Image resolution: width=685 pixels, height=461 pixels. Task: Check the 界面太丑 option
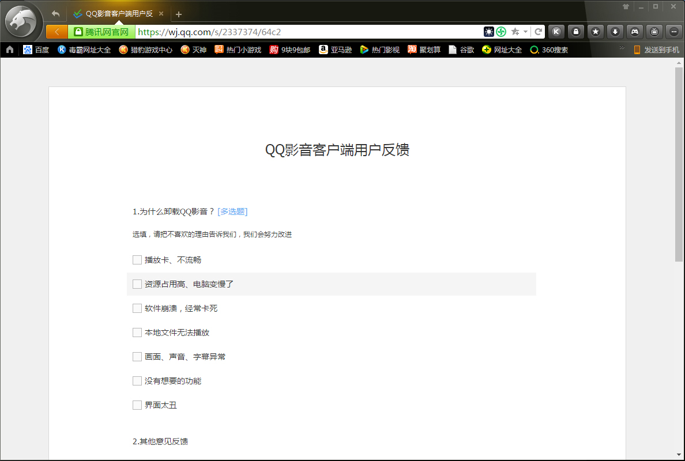137,405
